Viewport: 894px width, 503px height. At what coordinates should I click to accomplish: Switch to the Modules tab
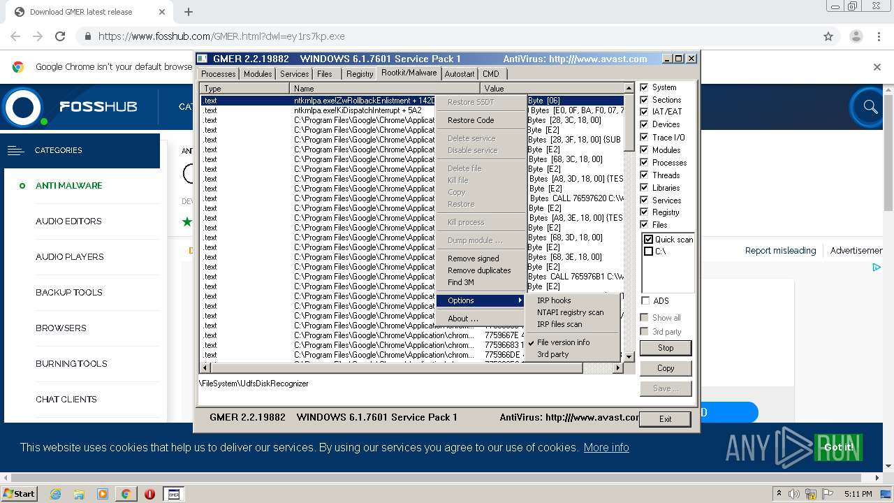[x=258, y=74]
